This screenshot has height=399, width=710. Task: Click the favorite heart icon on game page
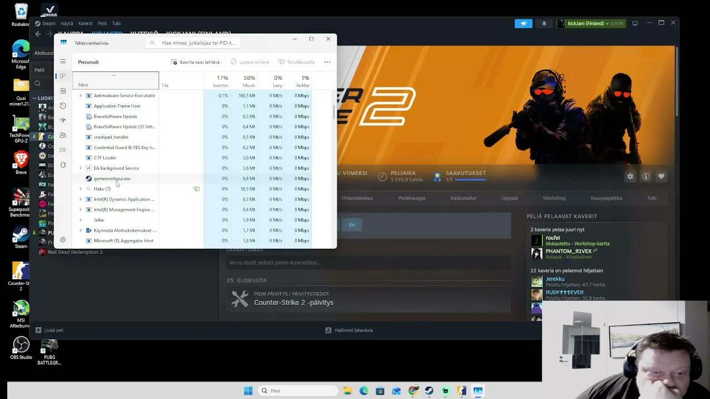(661, 176)
